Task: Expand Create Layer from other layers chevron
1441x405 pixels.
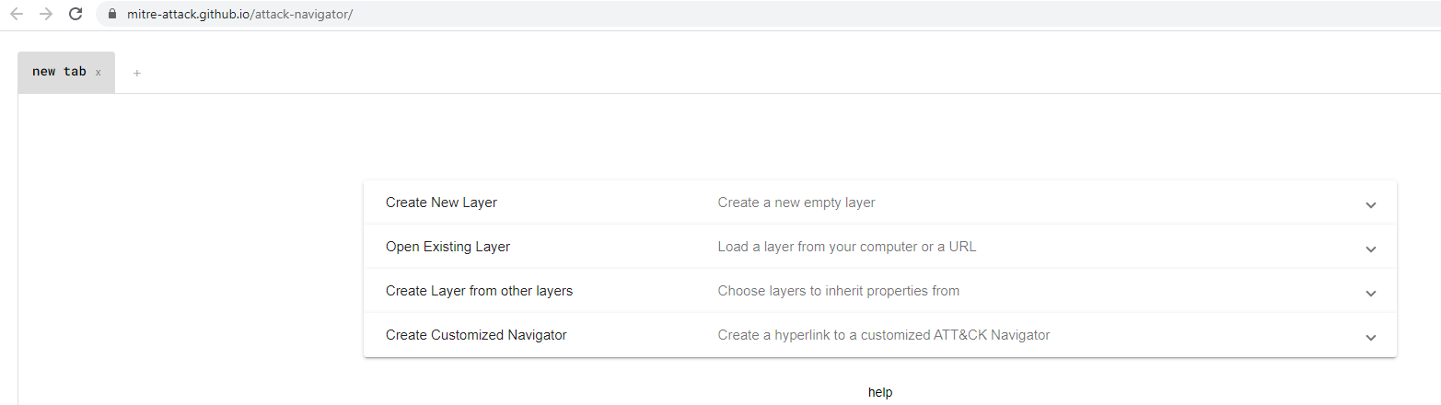Action: click(x=1371, y=293)
